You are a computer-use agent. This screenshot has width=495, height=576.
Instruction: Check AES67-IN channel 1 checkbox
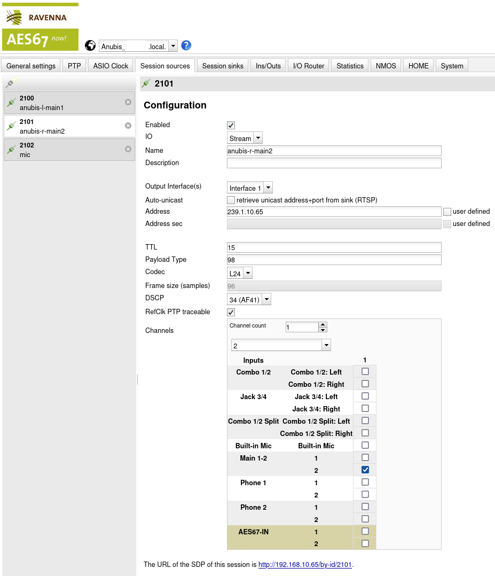click(365, 531)
